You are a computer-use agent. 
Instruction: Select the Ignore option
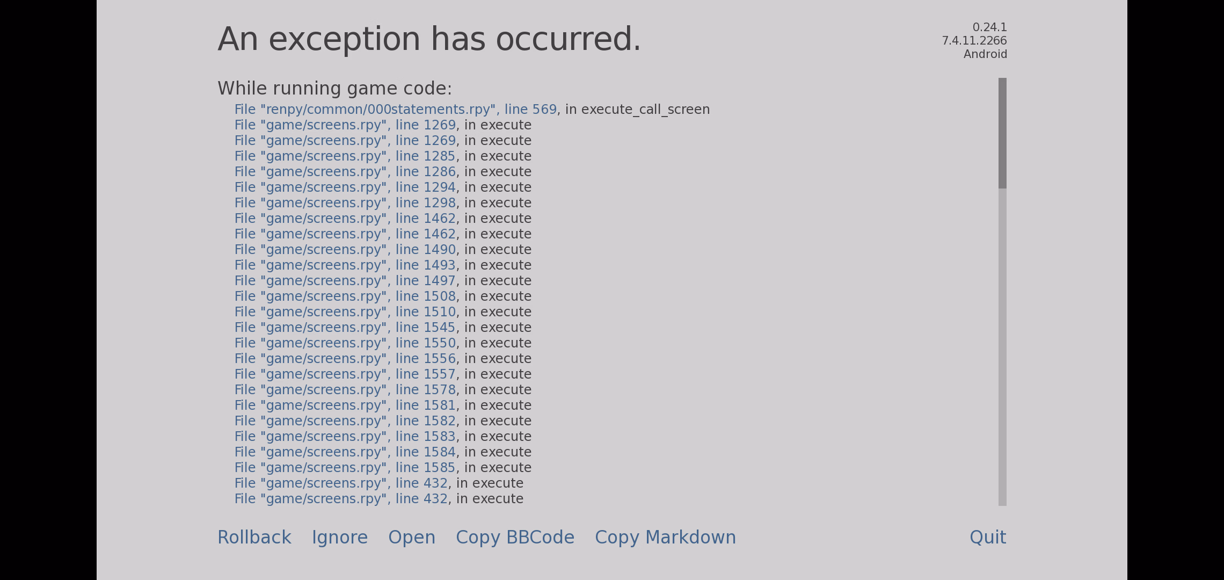(340, 538)
